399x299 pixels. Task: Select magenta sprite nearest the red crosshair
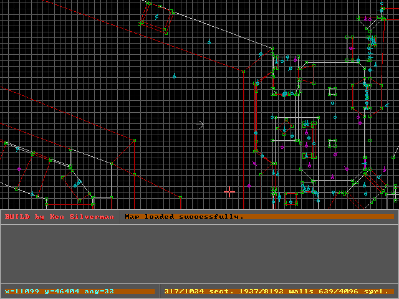pos(249,185)
